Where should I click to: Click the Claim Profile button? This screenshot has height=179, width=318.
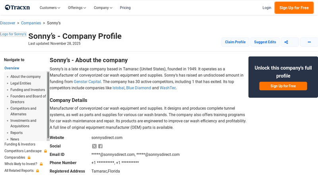tap(235, 42)
